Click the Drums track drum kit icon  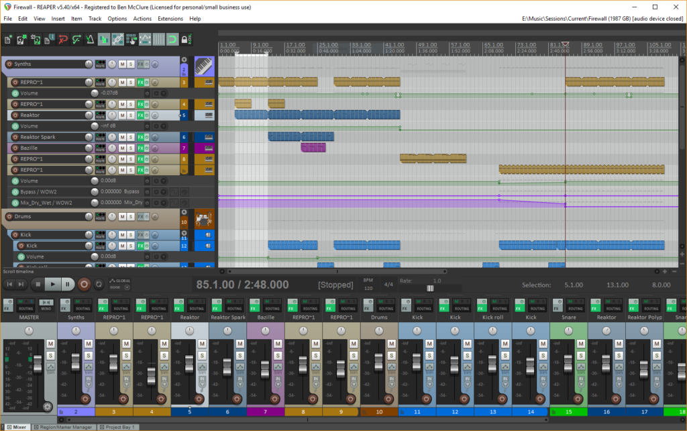(204, 218)
